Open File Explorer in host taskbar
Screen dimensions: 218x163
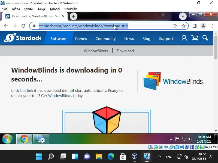click(x=99, y=157)
